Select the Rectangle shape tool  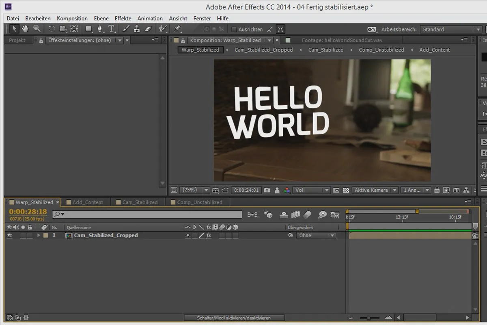88,29
